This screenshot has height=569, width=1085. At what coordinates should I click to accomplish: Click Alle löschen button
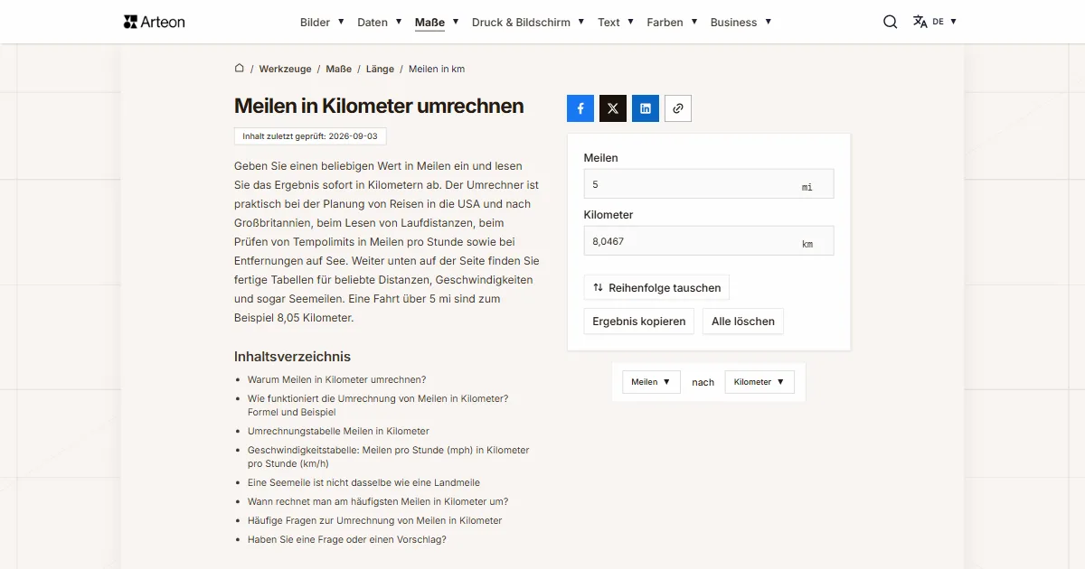click(x=743, y=322)
